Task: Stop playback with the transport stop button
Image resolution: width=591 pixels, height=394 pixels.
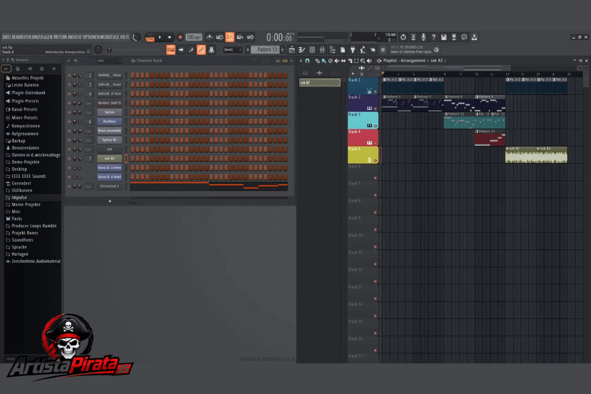Action: point(170,37)
